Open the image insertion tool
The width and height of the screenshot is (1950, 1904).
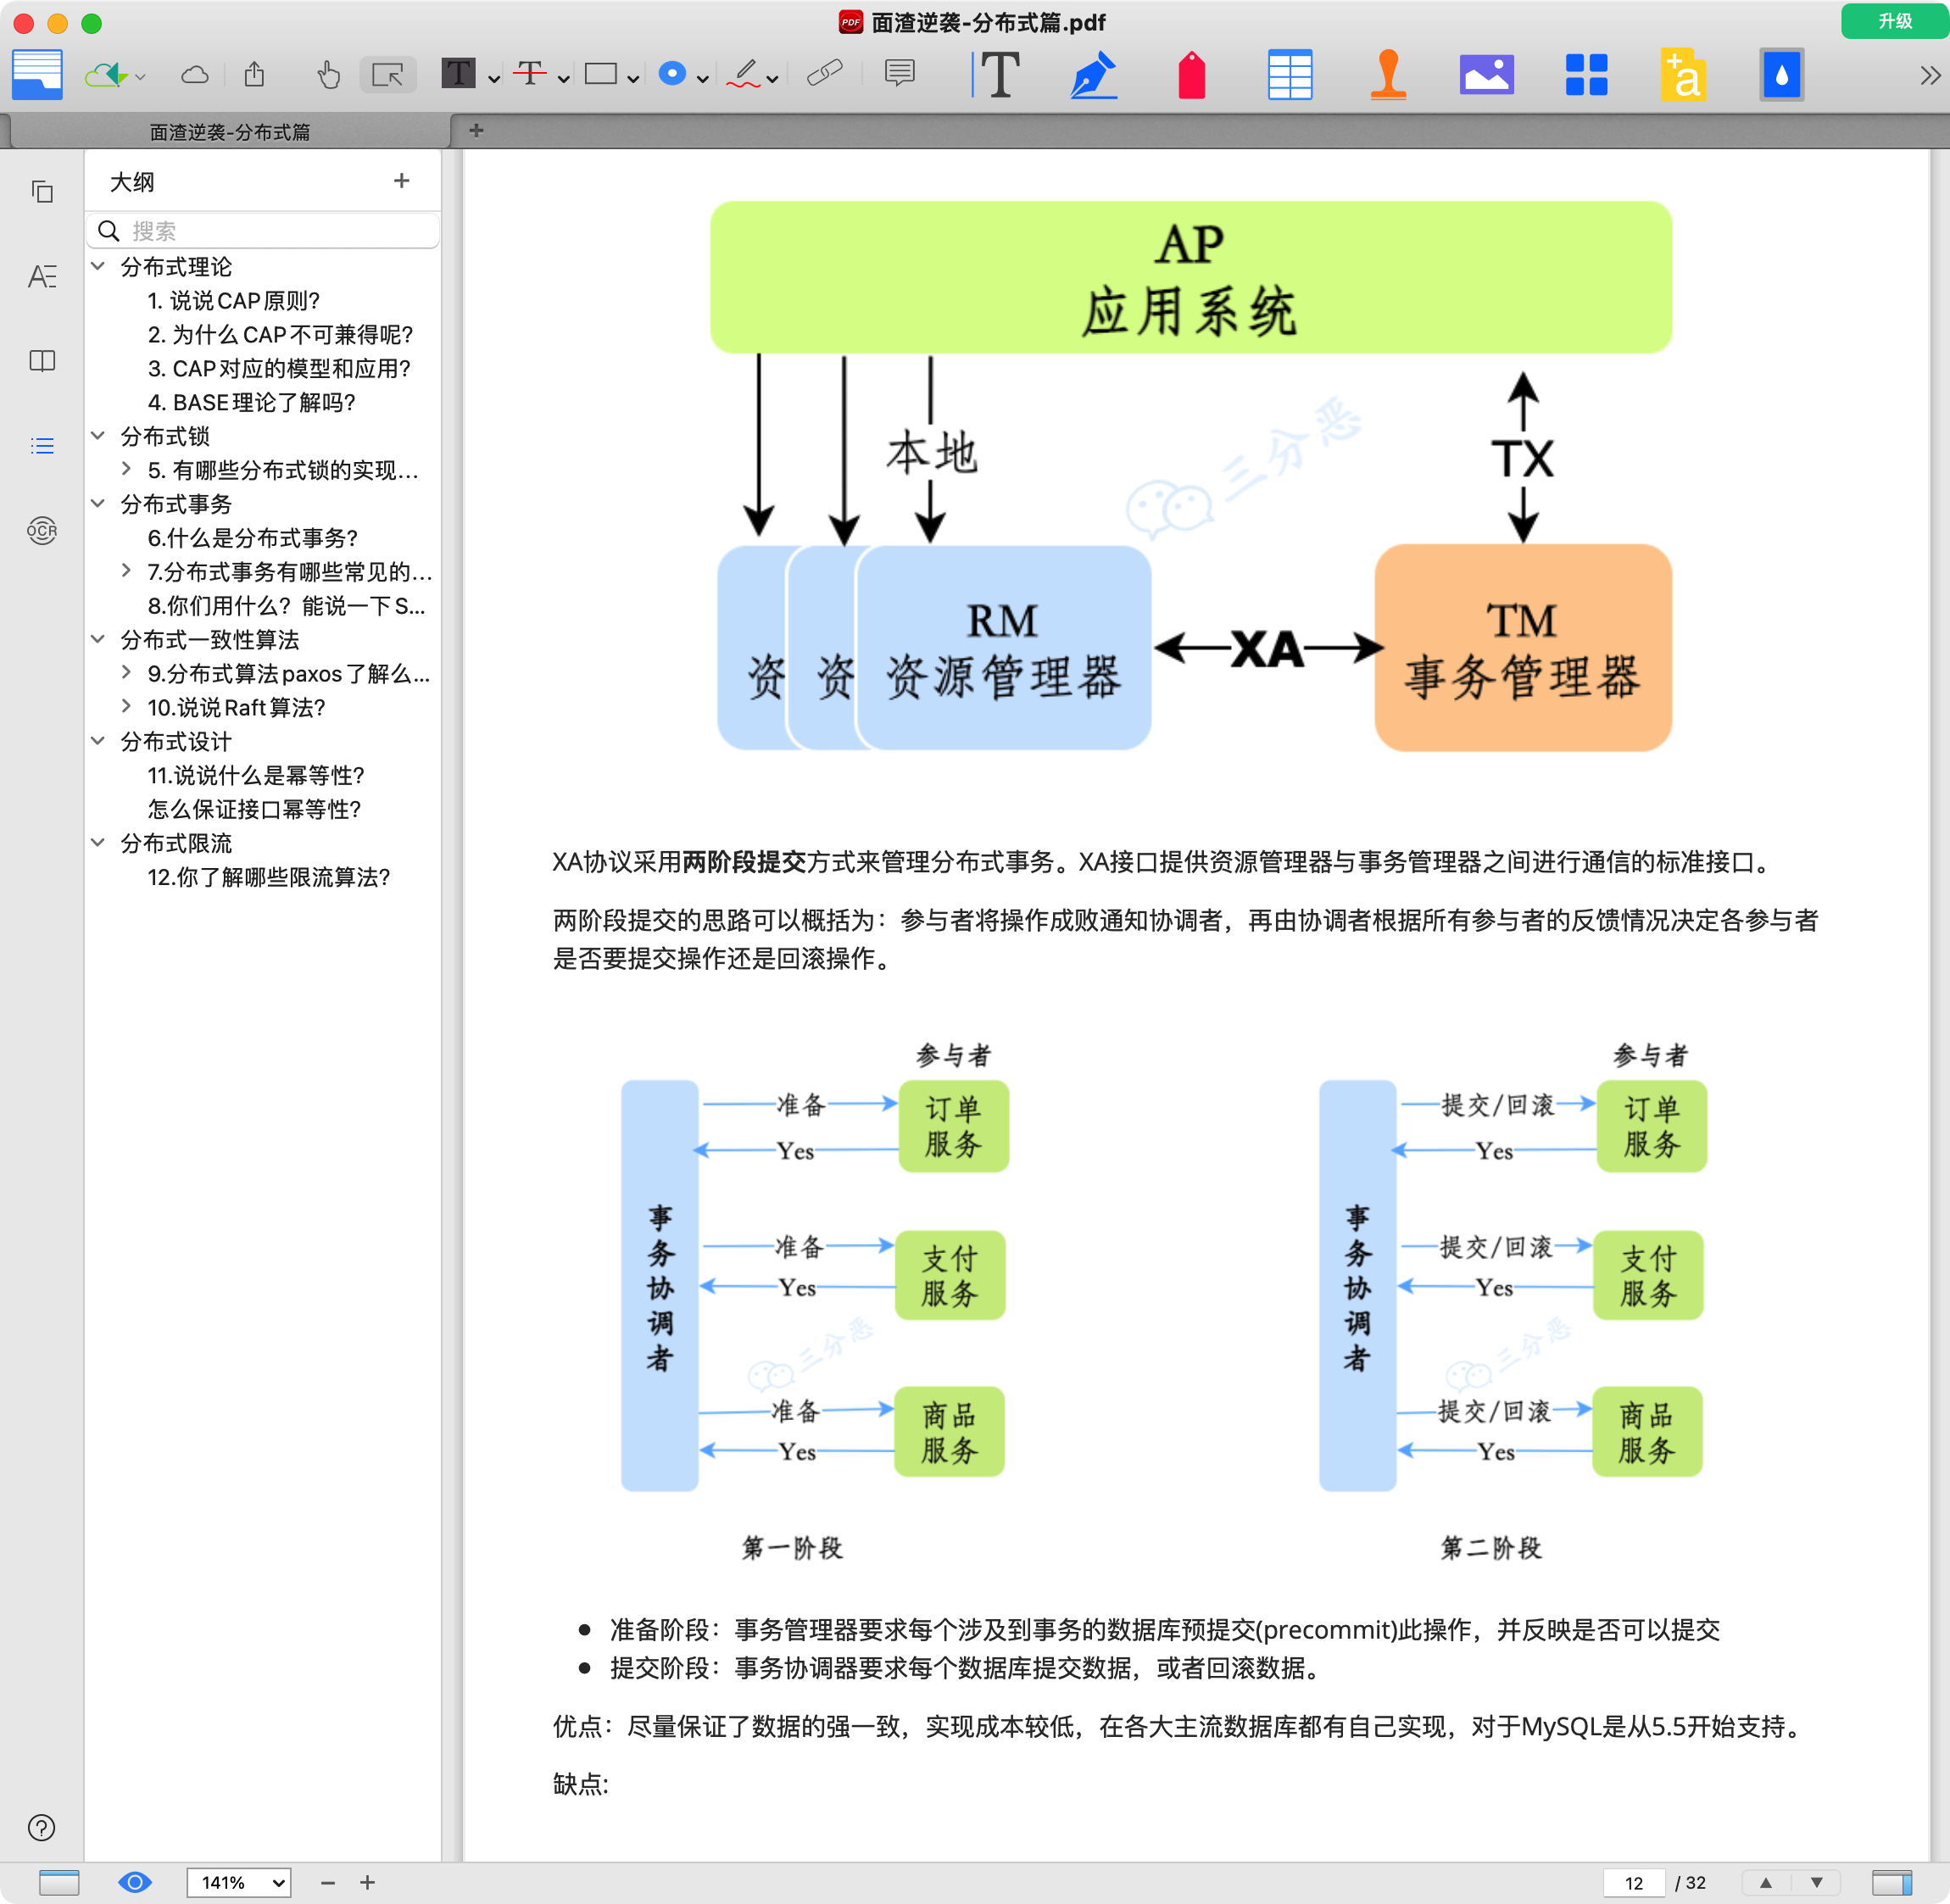[1486, 74]
